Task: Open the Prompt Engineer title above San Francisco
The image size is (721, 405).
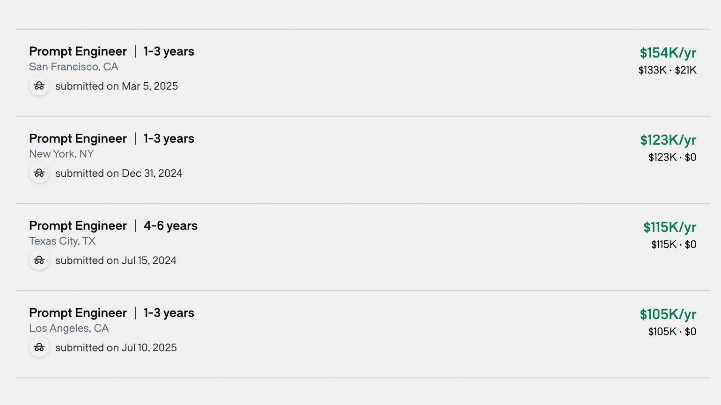Action: [78, 51]
